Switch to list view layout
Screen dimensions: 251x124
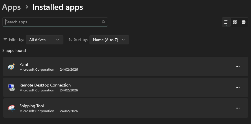pos(226,22)
